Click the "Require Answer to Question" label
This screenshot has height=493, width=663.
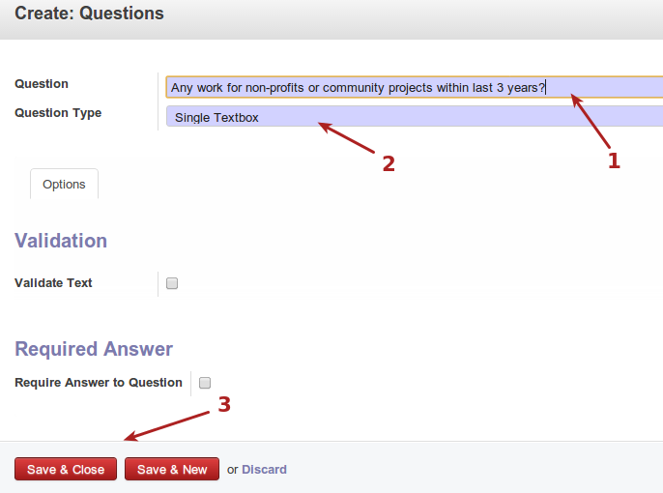point(99,383)
